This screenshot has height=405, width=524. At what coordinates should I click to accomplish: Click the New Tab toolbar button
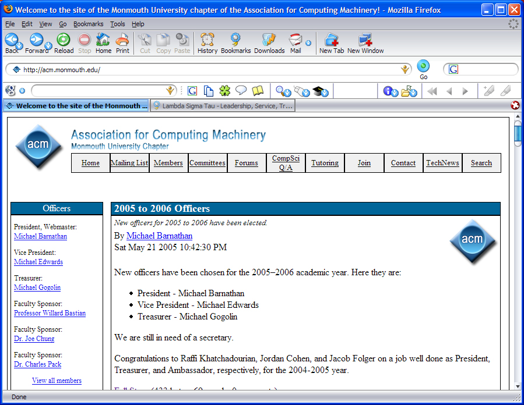pyautogui.click(x=331, y=41)
